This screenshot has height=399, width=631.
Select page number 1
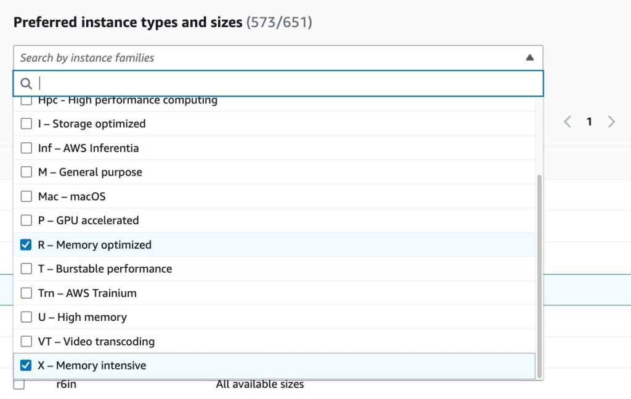[589, 121]
